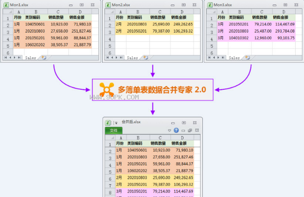Click Select All corner in Mon1.xlsx grid
This screenshot has width=304, height=197.
pos(8,11)
